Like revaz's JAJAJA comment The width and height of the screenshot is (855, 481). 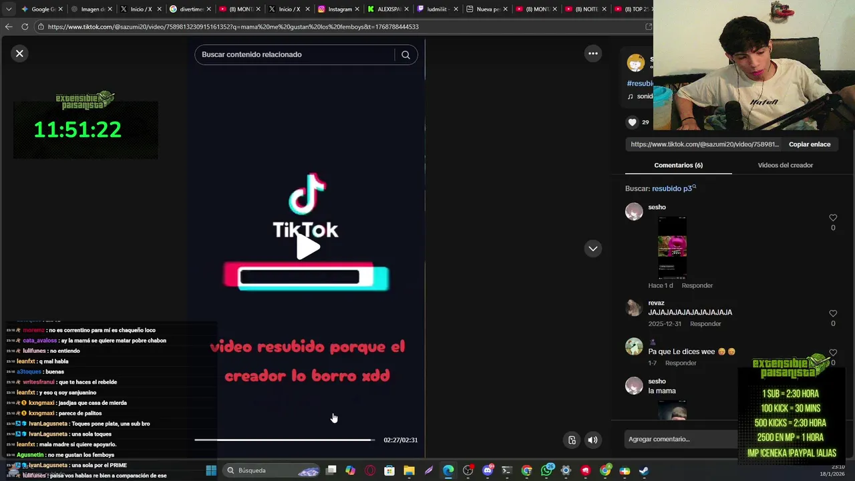pos(833,313)
